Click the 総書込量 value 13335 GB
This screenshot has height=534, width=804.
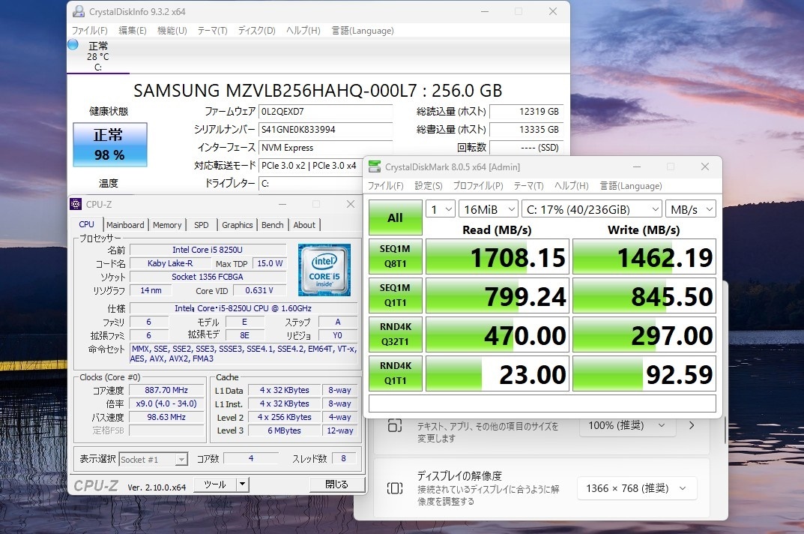(526, 130)
